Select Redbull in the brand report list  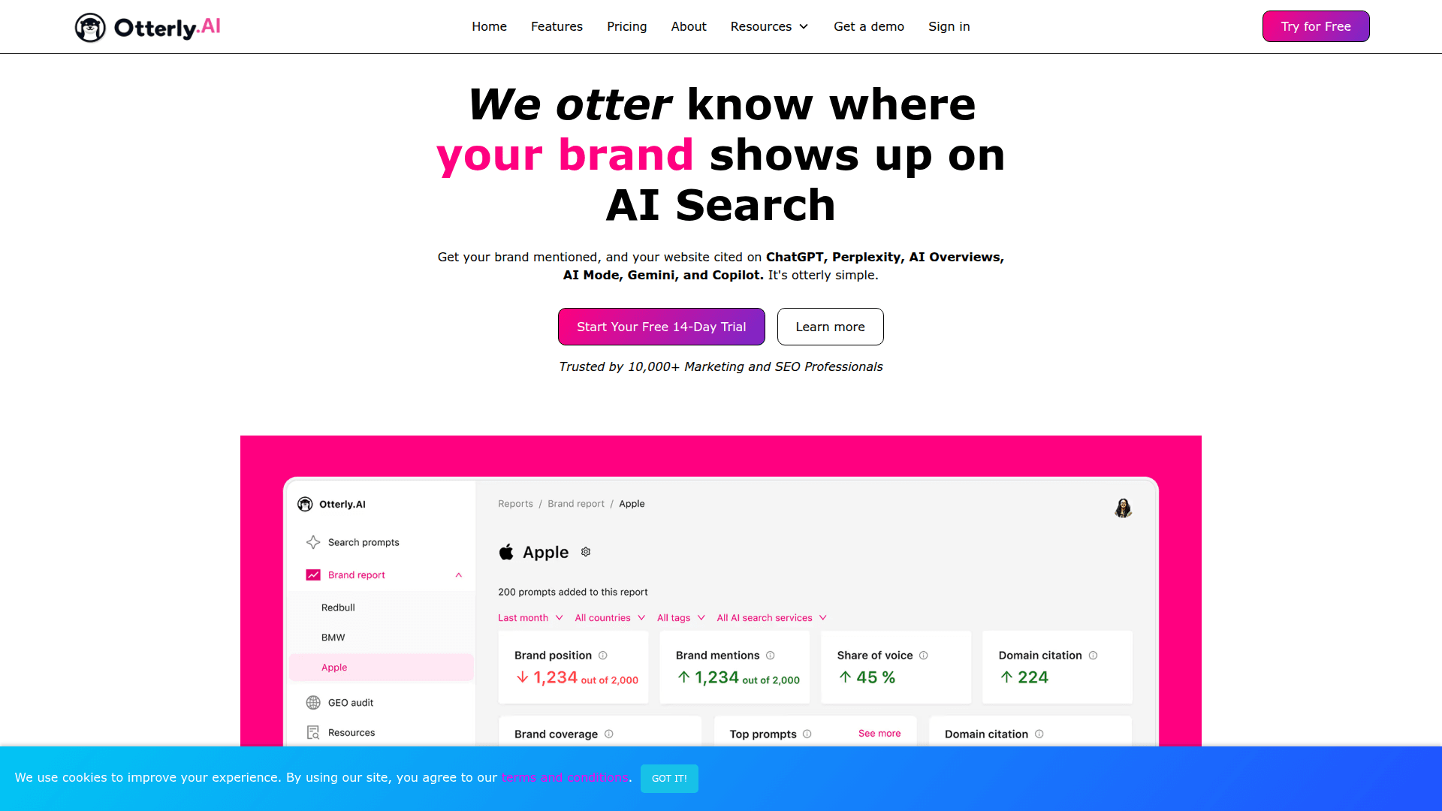338,607
